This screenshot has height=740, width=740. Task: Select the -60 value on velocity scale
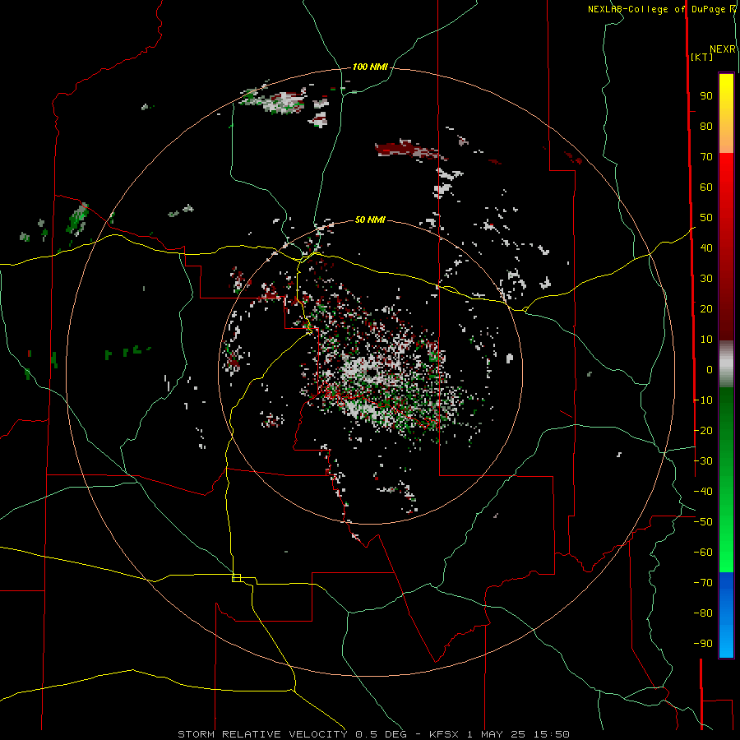click(x=703, y=553)
